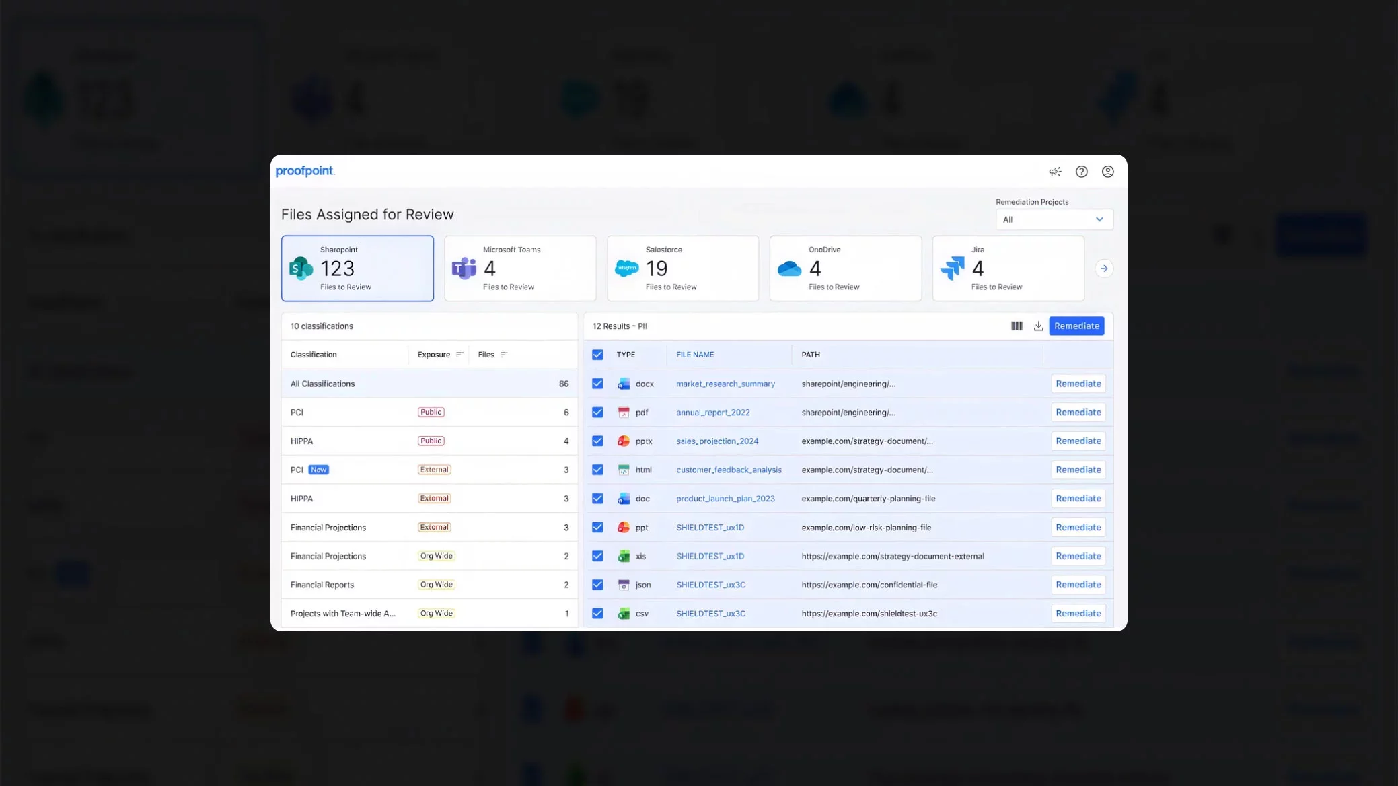
Task: Select the Microsoft Teams files card
Action: click(520, 269)
